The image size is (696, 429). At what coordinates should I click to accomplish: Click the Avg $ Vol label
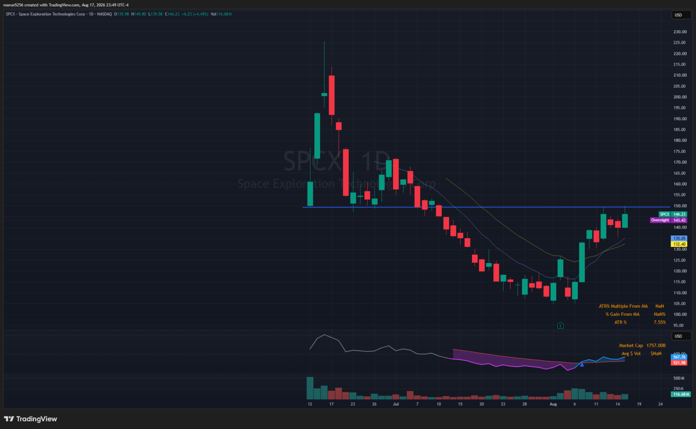(631, 353)
